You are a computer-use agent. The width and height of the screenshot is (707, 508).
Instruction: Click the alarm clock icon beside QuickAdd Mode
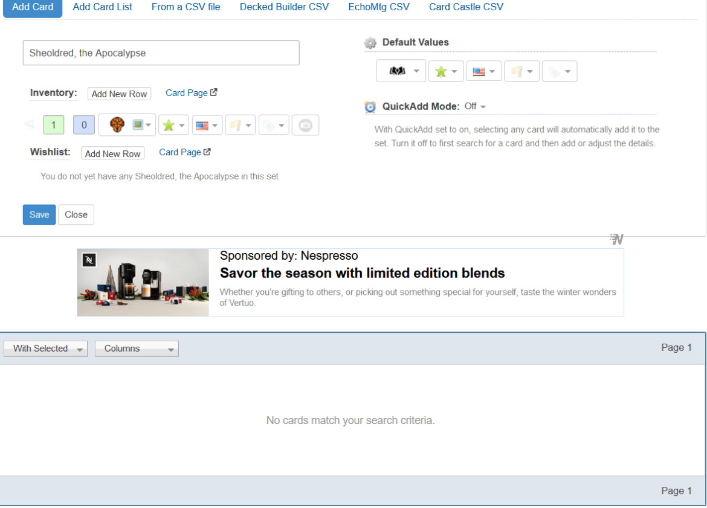point(370,107)
